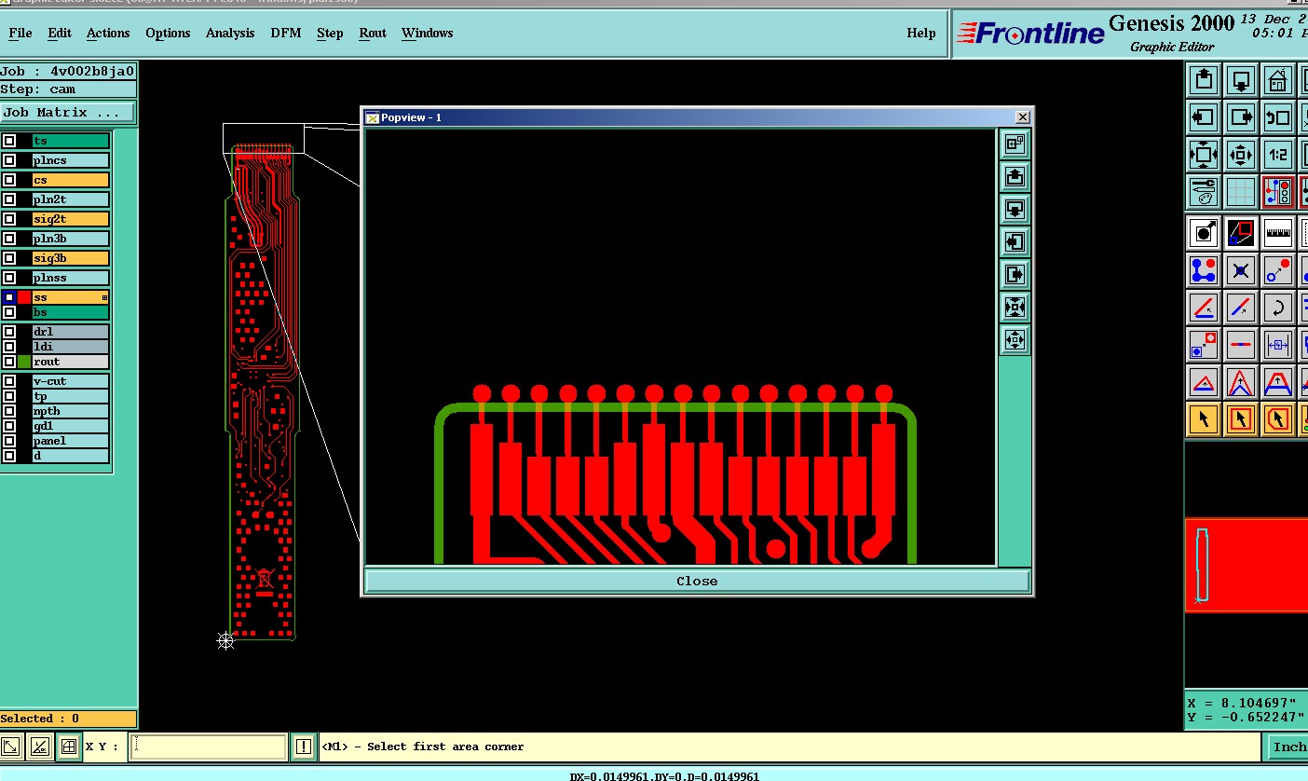The image size is (1308, 781).
Task: Open the Help menu
Action: tap(921, 33)
